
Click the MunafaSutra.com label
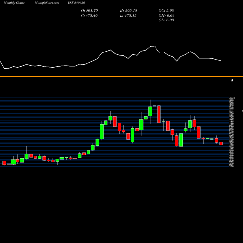pyautogui.click(x=47, y=3)
